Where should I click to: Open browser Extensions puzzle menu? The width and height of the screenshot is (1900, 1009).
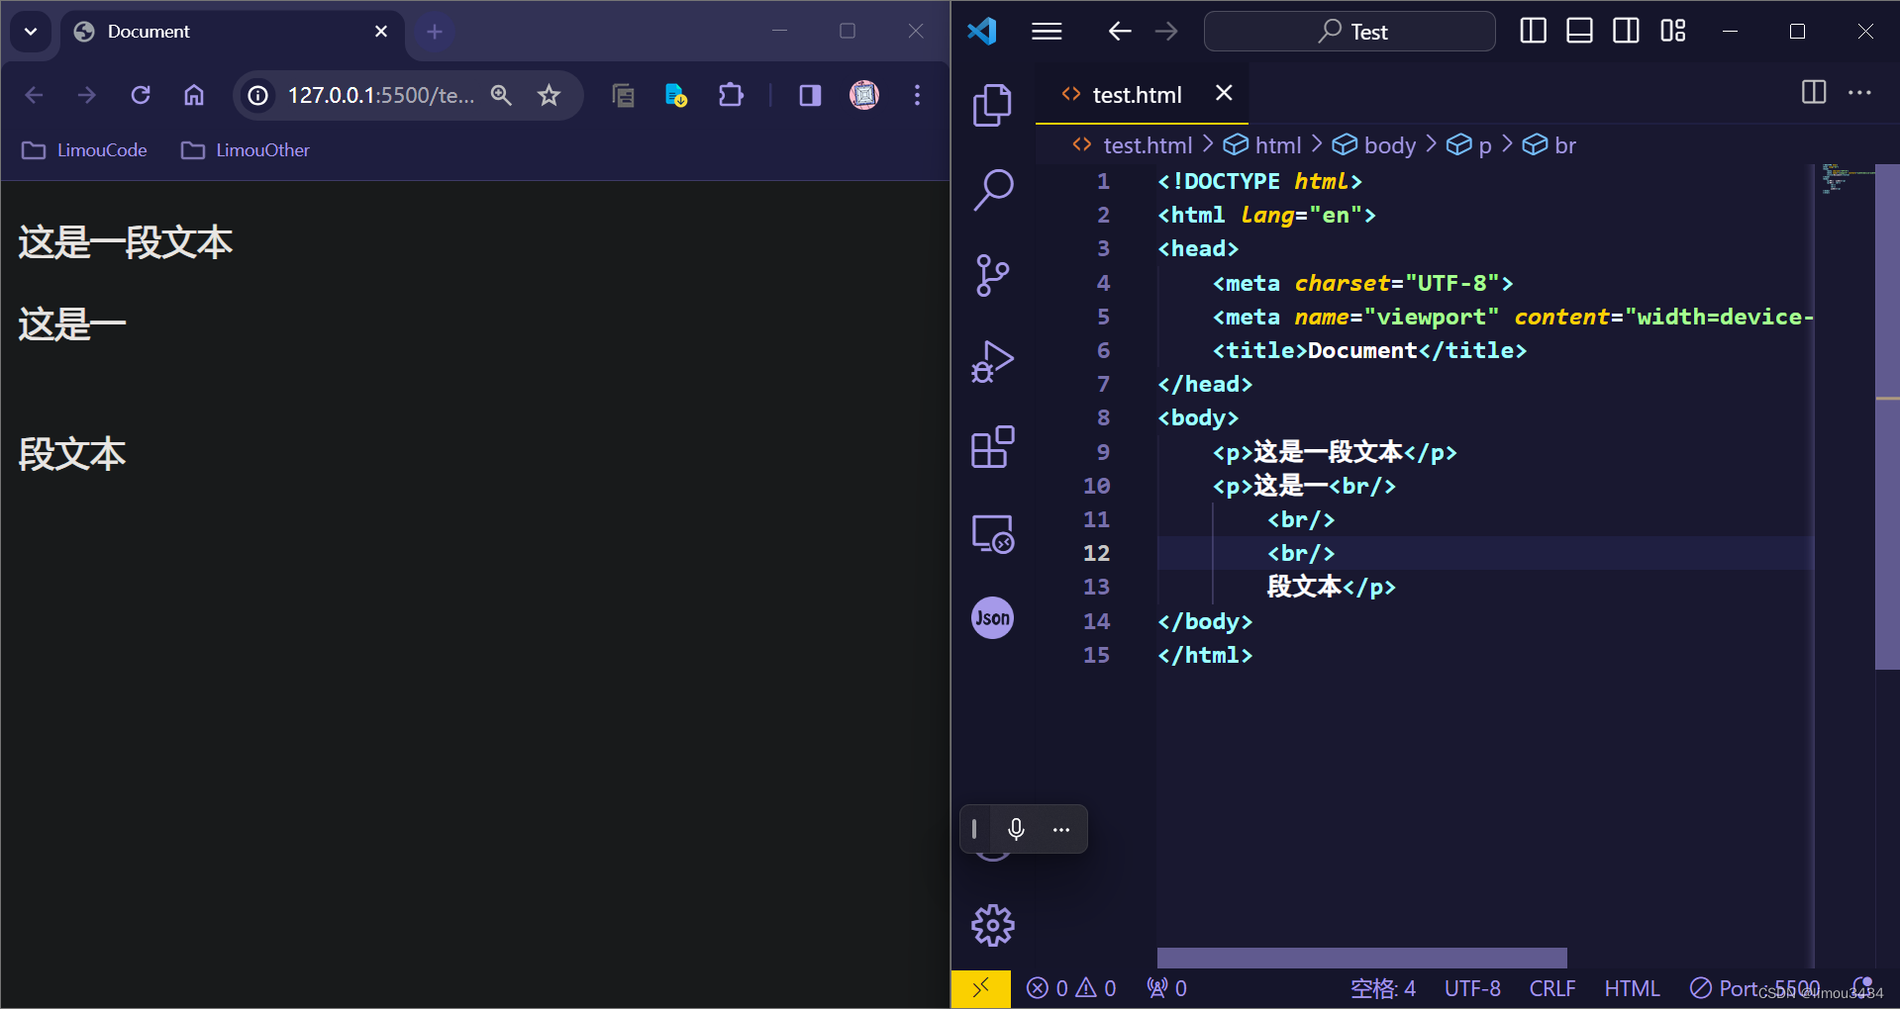coord(731,95)
